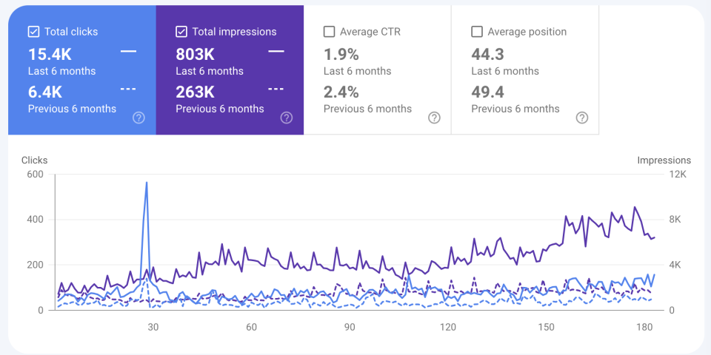Click help icon in Total impressions card
The image size is (711, 355).
[x=287, y=118]
